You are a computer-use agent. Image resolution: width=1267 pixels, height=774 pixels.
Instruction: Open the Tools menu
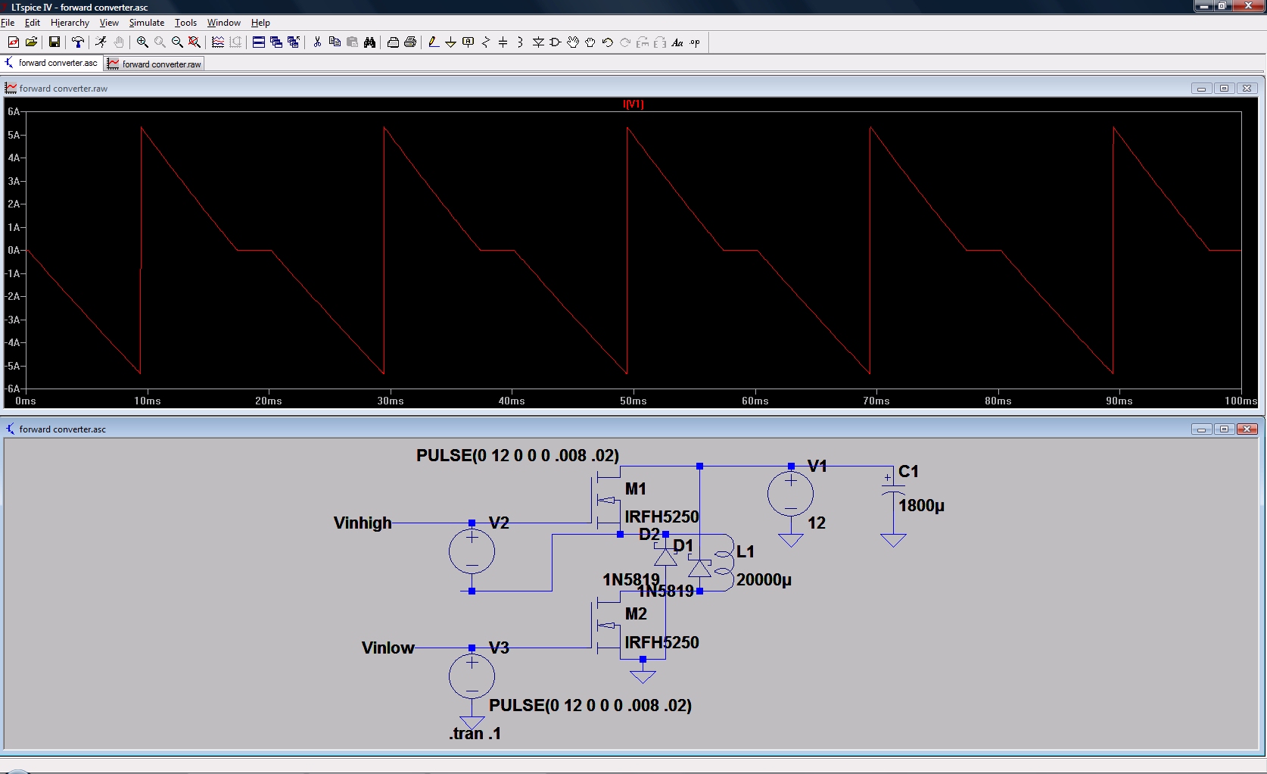coord(185,23)
